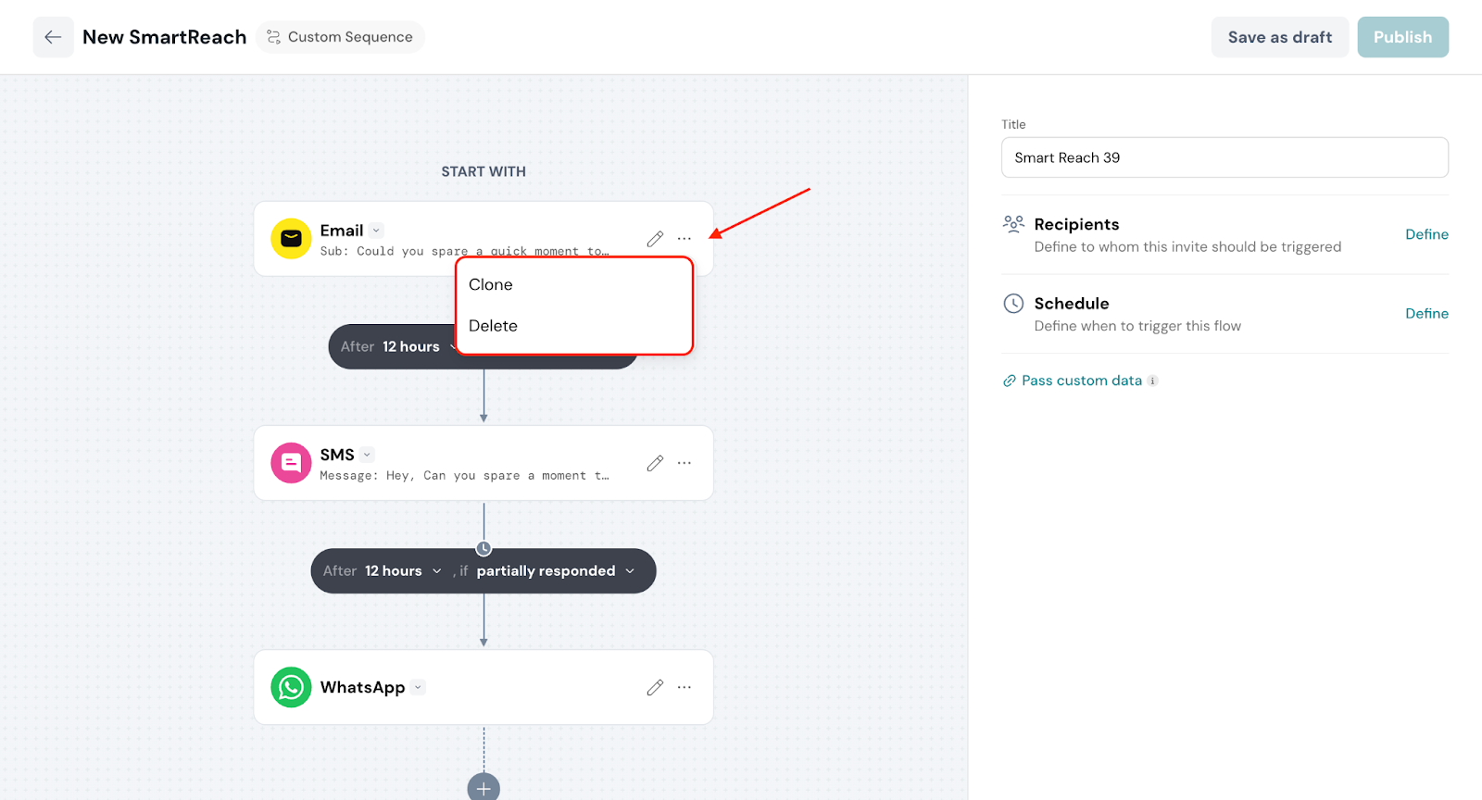Expand the SMS channel type dropdown
This screenshot has height=800, width=1482.
point(368,455)
